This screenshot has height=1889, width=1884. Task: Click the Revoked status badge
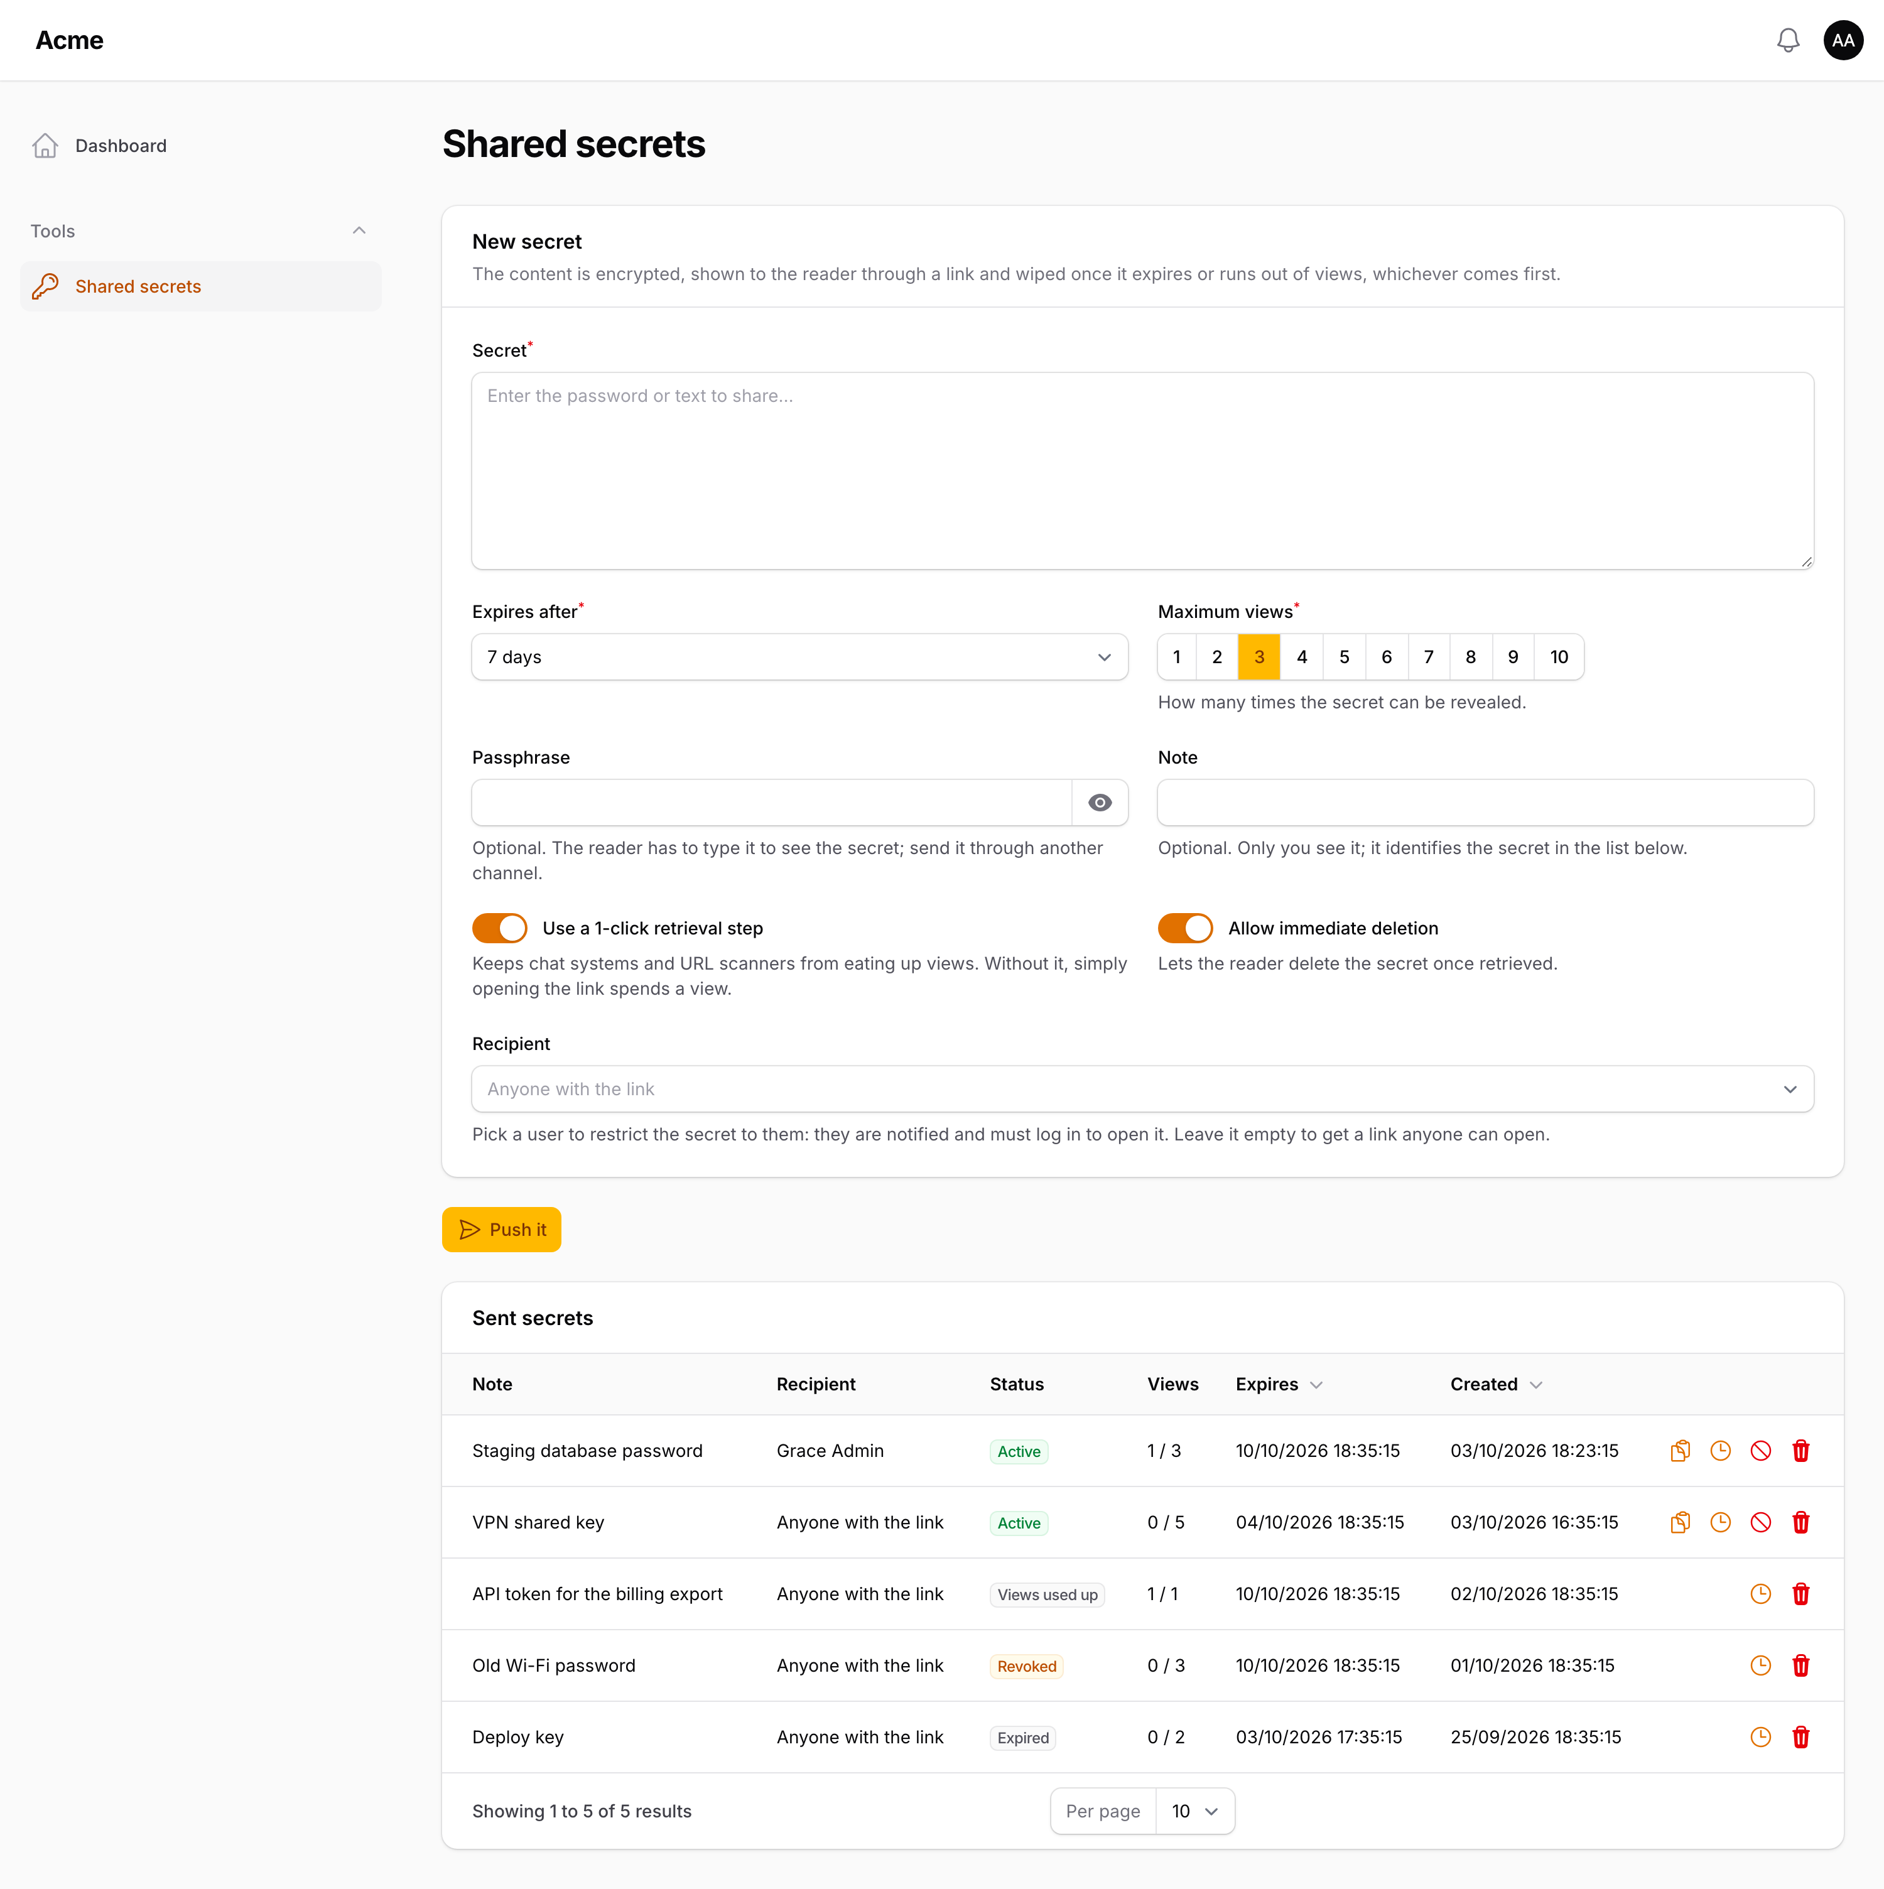pyautogui.click(x=1027, y=1666)
